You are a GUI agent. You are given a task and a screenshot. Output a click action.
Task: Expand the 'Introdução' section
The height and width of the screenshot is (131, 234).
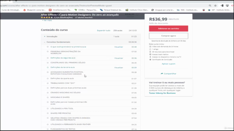click(x=91, y=36)
